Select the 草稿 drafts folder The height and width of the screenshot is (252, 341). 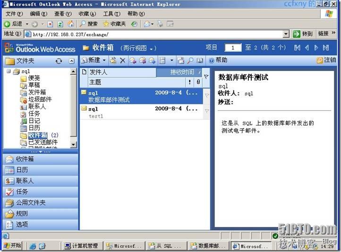pos(34,85)
